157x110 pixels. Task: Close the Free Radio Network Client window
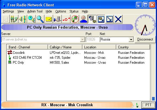tap(152, 5)
